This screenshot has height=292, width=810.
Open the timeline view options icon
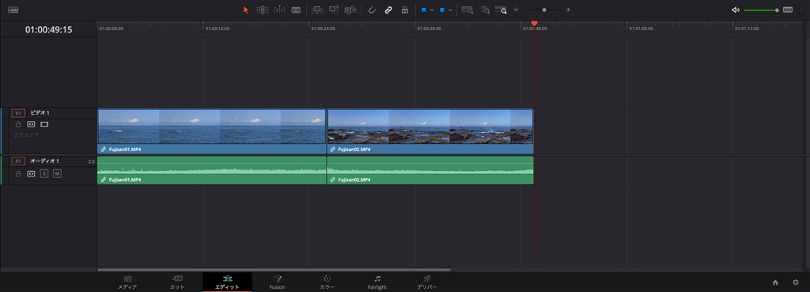(x=13, y=9)
